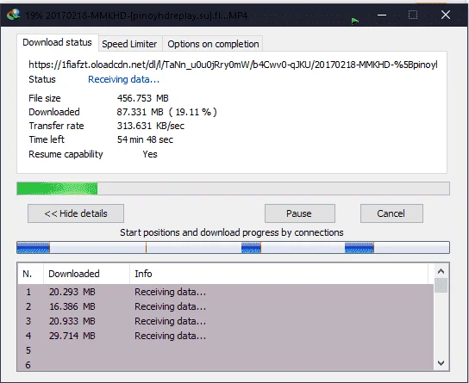Click the download URL text
The height and width of the screenshot is (383, 469).
[233, 65]
